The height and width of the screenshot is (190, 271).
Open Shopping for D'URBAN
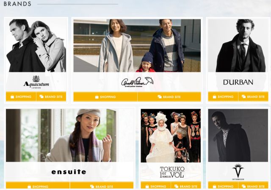tap(223, 96)
